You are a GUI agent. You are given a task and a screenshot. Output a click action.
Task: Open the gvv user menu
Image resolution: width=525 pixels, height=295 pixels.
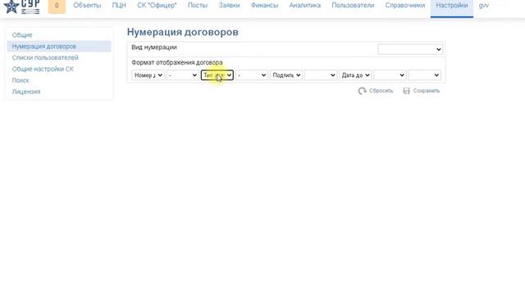tap(483, 6)
